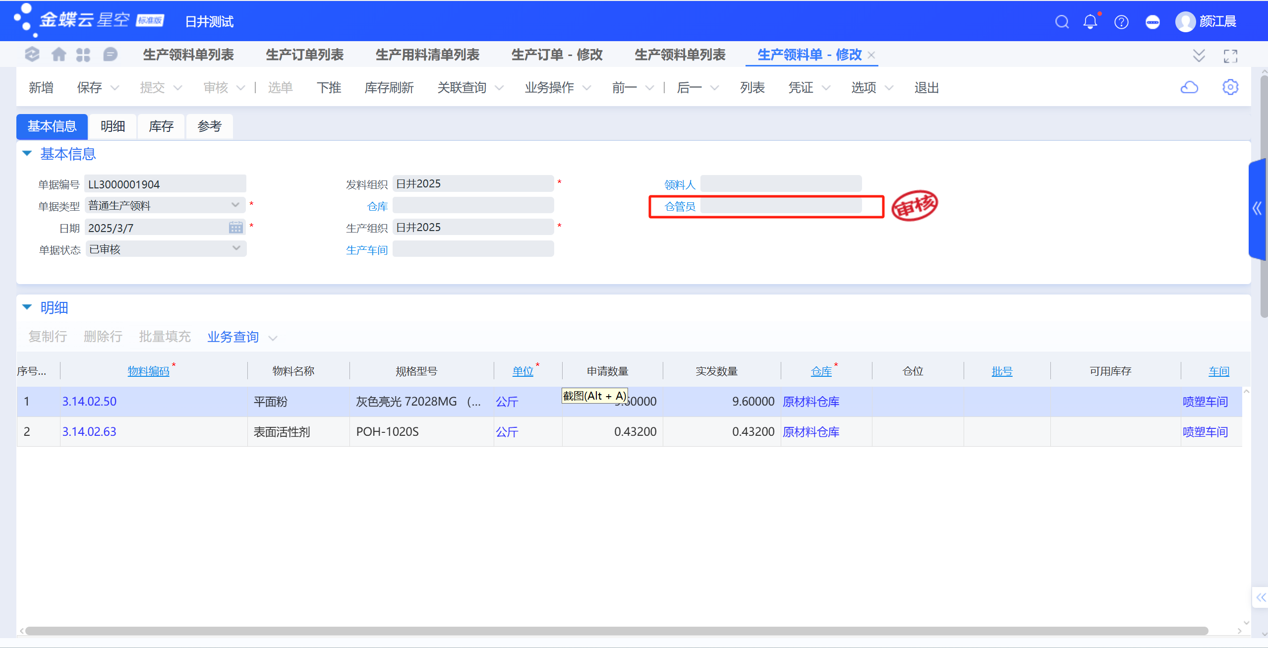Click the 仓管员 input field
Viewport: 1268px width, 648px height.
coord(781,205)
